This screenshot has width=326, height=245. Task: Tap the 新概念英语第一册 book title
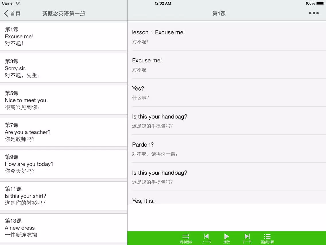pyautogui.click(x=64, y=14)
